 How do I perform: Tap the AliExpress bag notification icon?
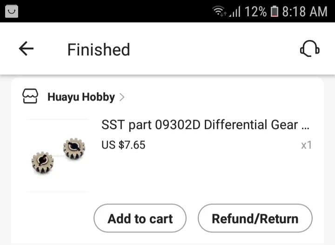pos(12,11)
